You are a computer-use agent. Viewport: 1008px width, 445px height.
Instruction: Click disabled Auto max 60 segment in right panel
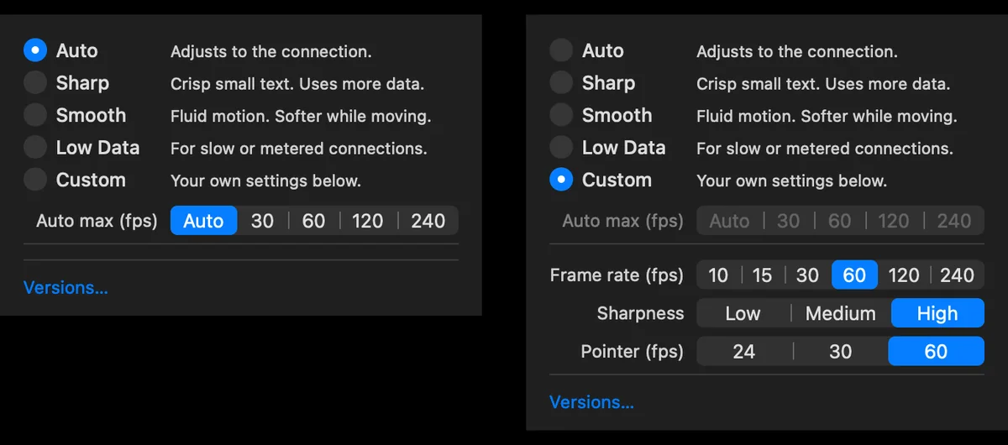click(x=840, y=221)
